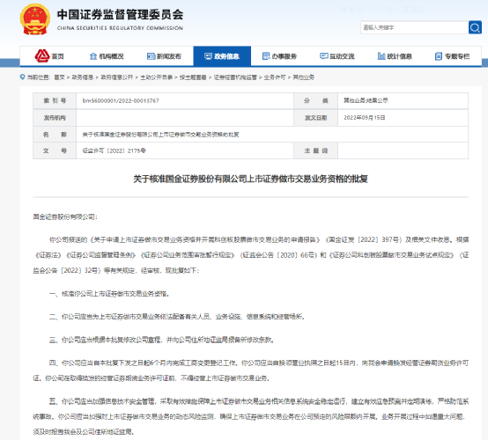Click the 发布机构 label cell
This screenshot has width=488, height=440.
pyautogui.click(x=55, y=118)
